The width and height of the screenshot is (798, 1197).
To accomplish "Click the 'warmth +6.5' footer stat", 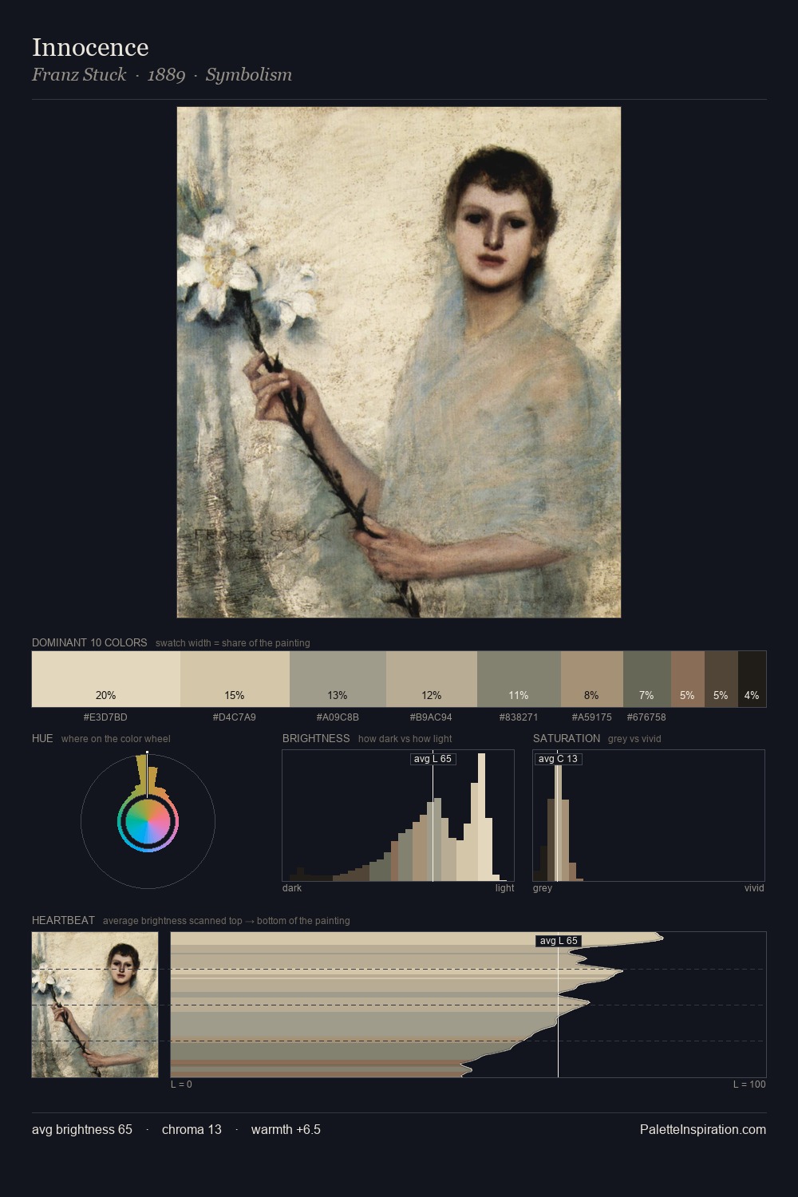I will click(x=286, y=1130).
